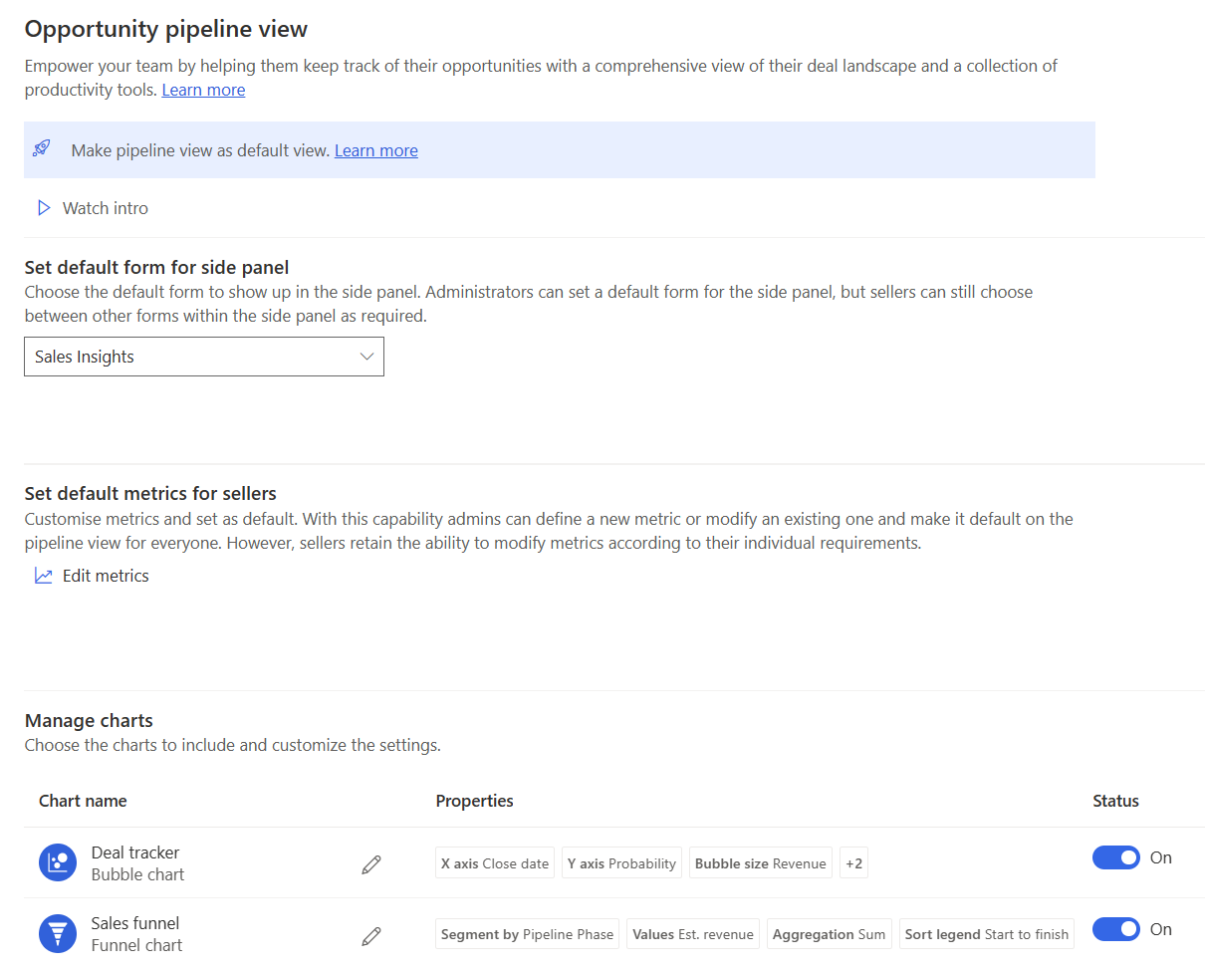Click the Segment by Pipeline Phase tag
1205x972 pixels.
[x=528, y=934]
